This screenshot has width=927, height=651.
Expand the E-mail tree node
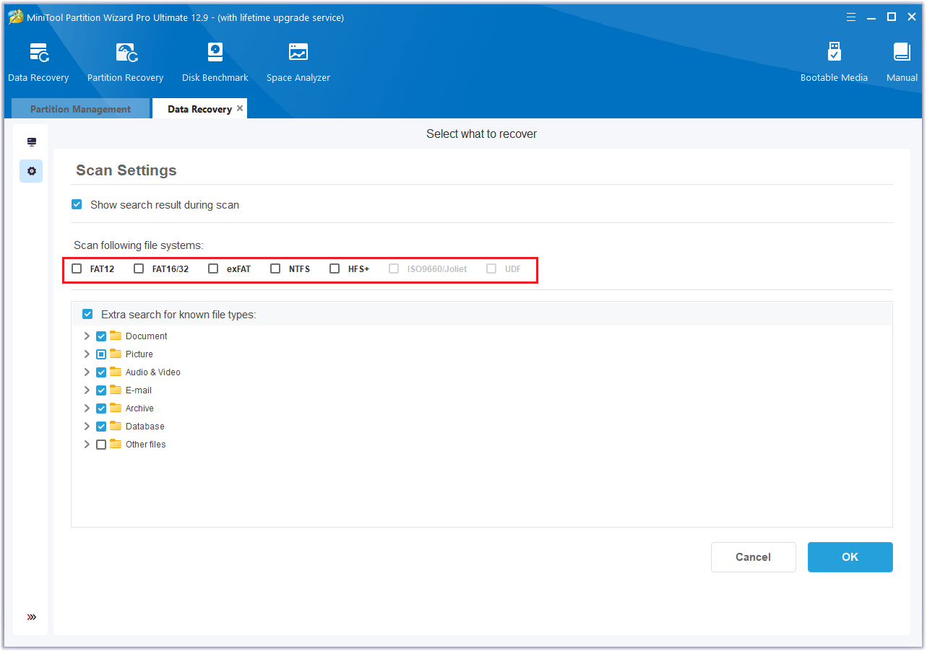click(x=87, y=390)
